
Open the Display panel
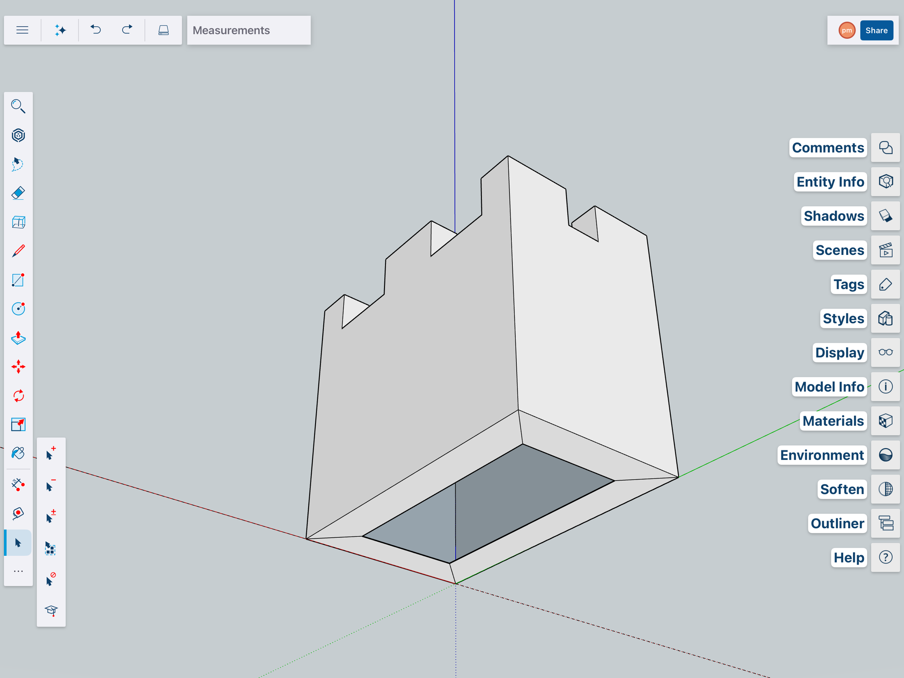(885, 352)
